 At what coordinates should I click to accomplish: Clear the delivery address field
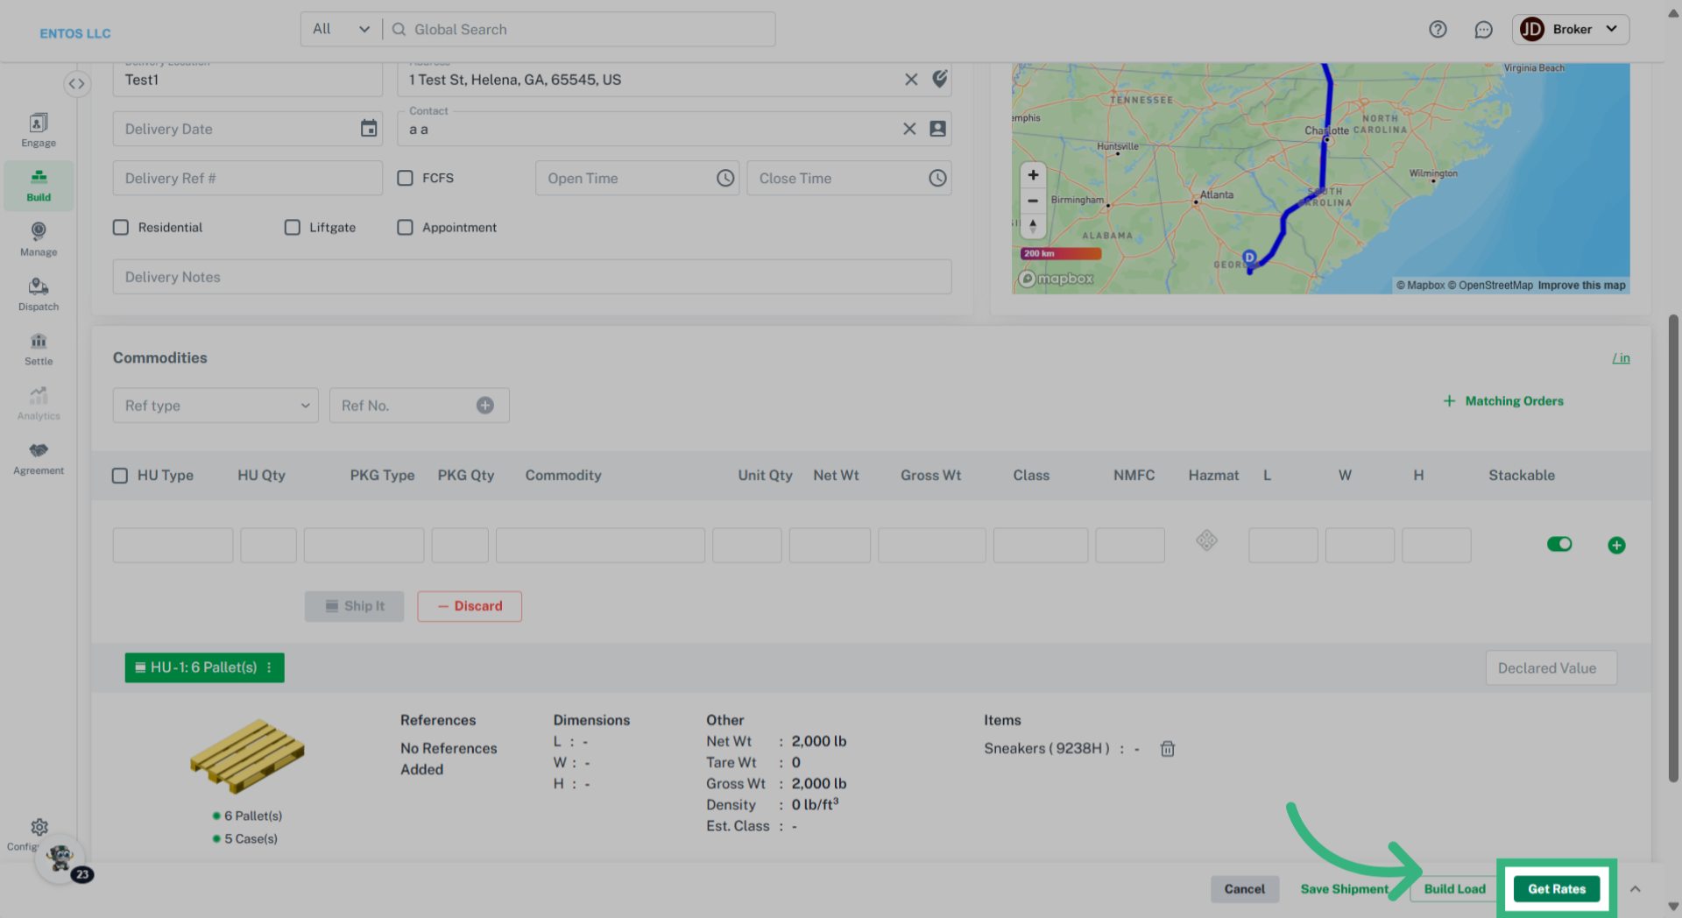[911, 80]
